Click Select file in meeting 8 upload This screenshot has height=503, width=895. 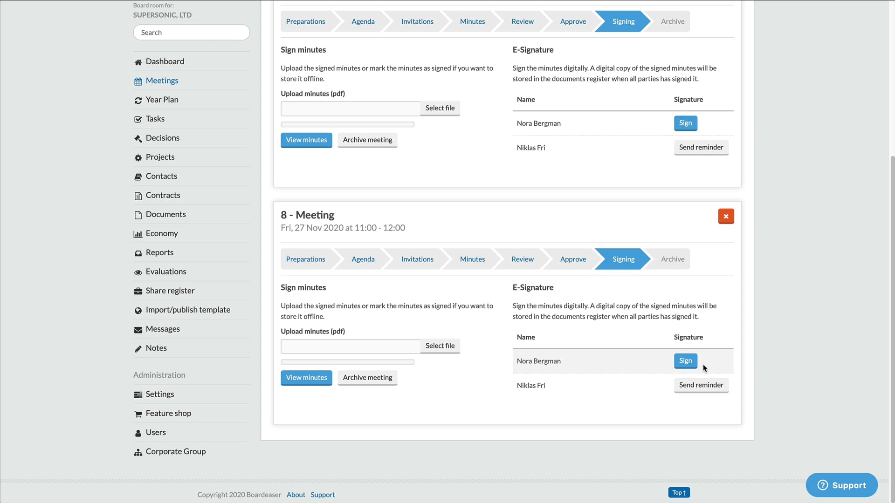tap(440, 346)
